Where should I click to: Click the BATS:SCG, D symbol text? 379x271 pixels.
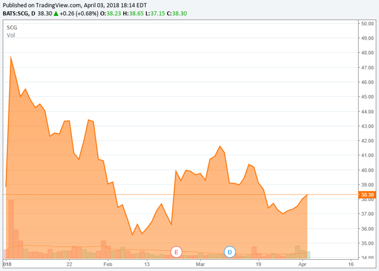point(19,14)
